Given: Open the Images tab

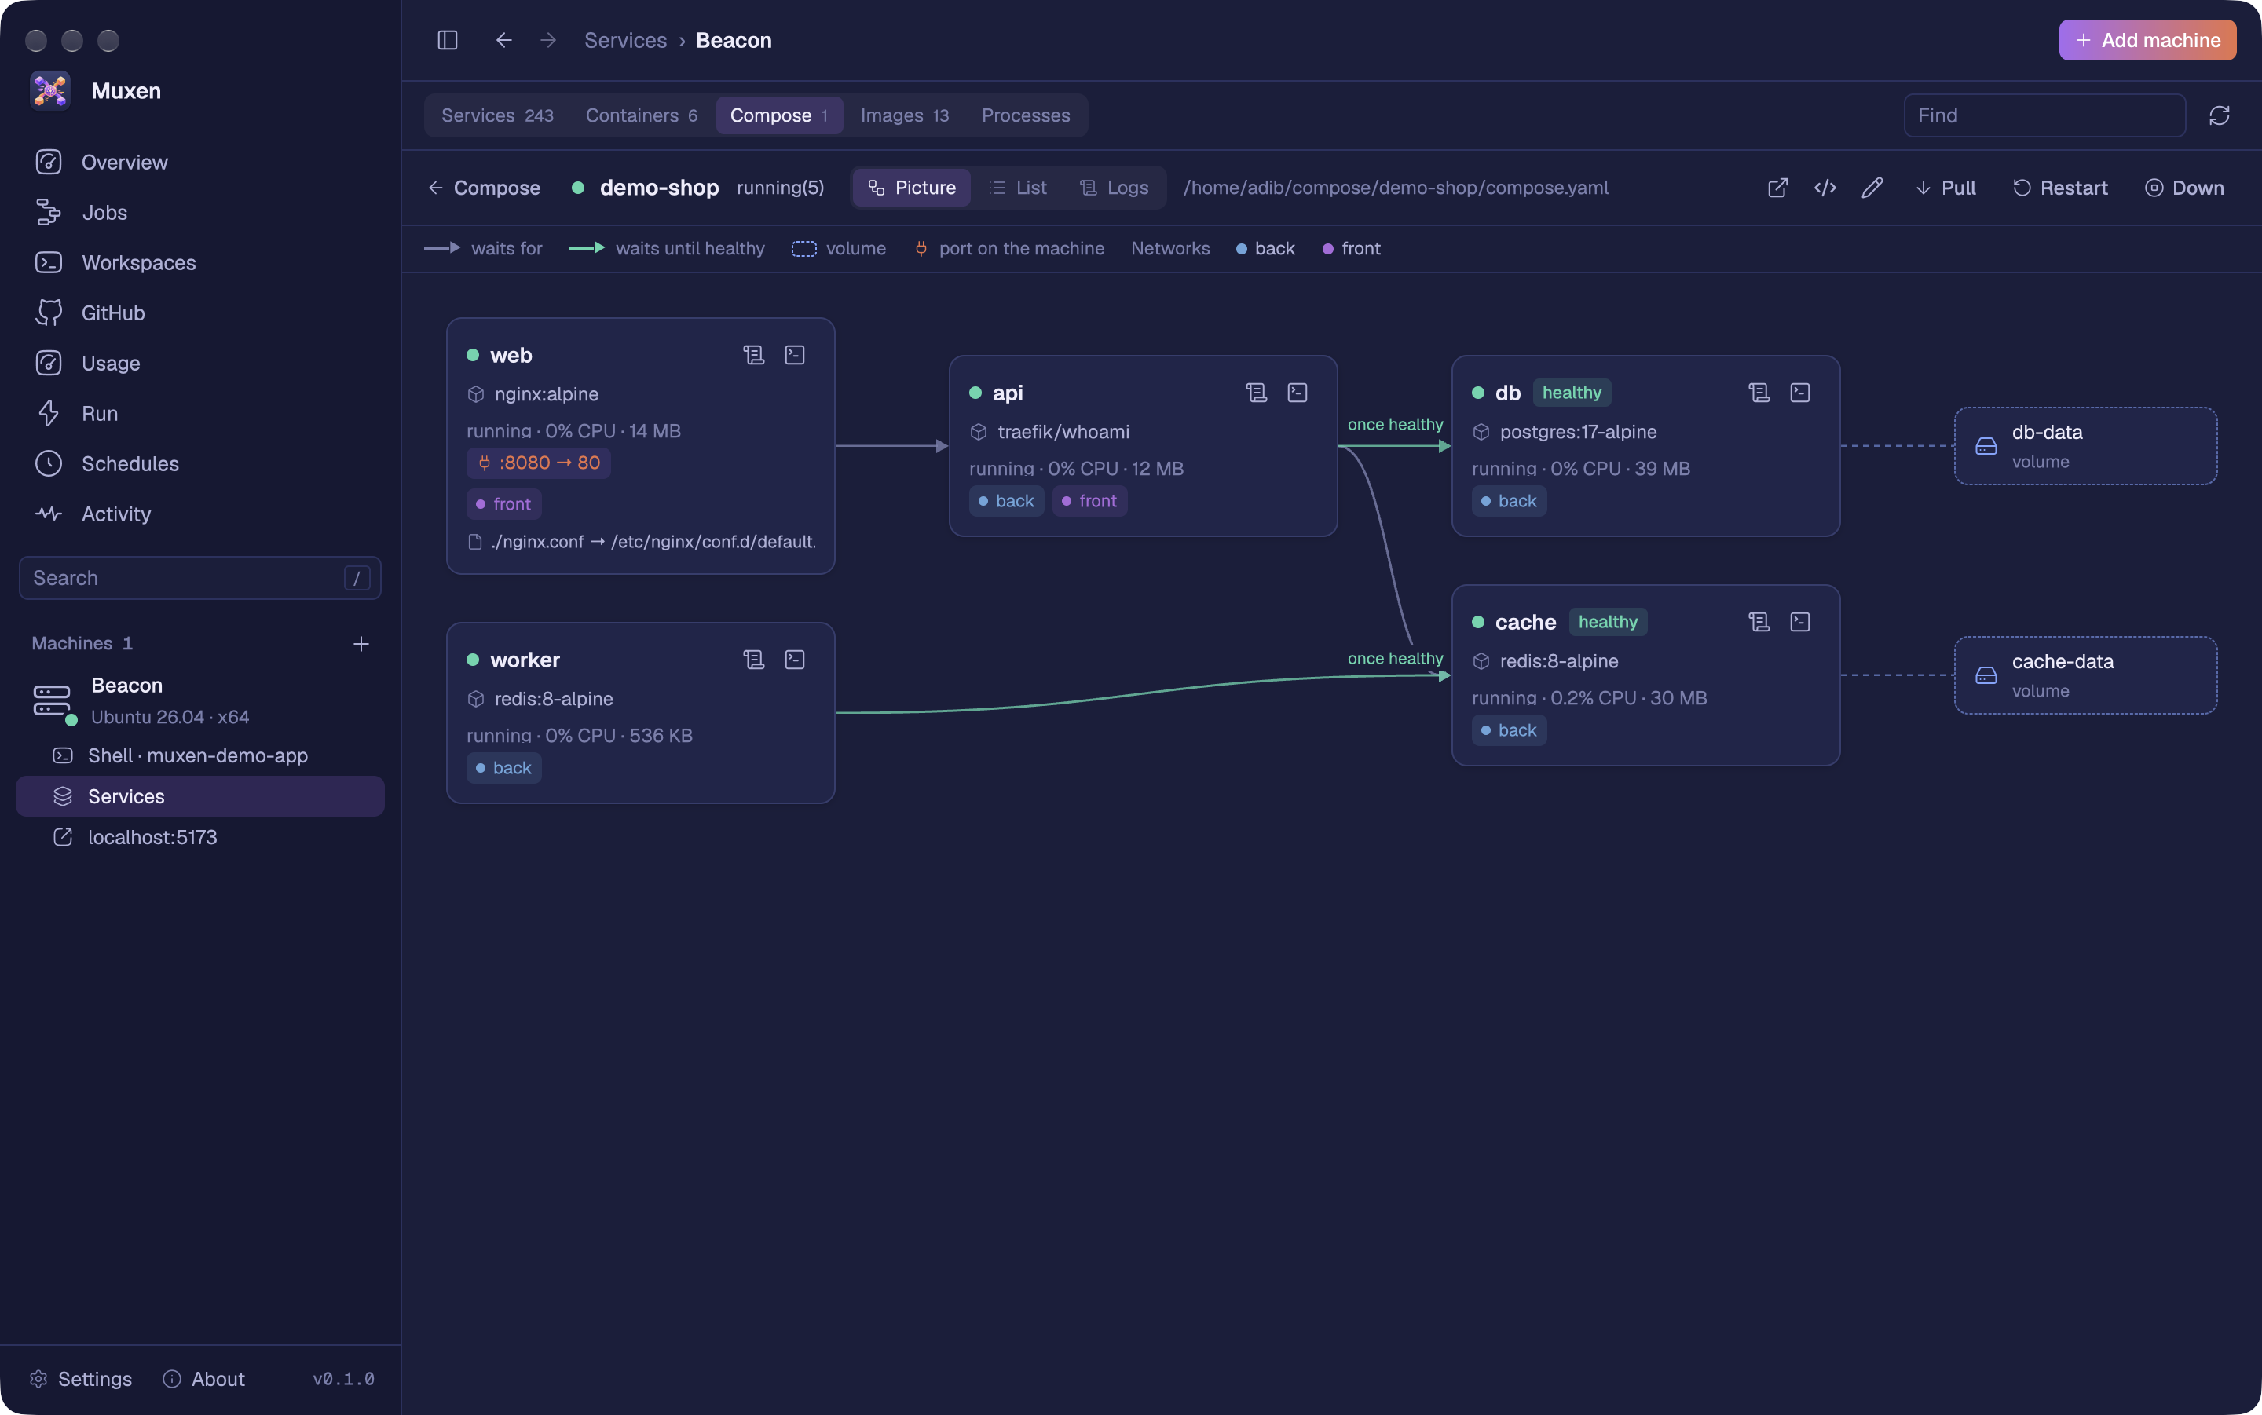Looking at the screenshot, I should tap(904, 115).
